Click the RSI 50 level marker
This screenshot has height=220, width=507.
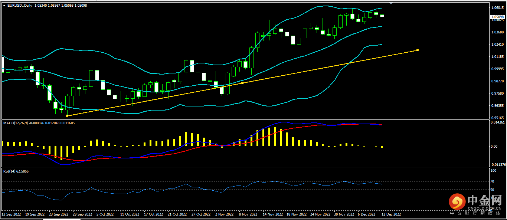pos(493,190)
